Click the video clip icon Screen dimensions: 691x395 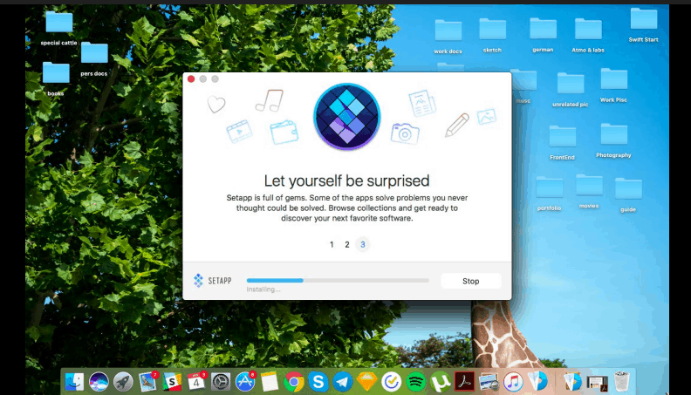point(239,131)
